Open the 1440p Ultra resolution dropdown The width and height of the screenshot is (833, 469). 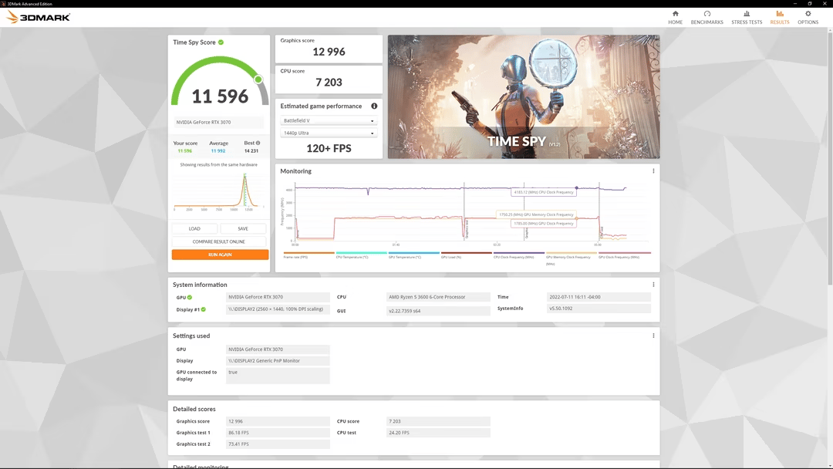pos(329,133)
